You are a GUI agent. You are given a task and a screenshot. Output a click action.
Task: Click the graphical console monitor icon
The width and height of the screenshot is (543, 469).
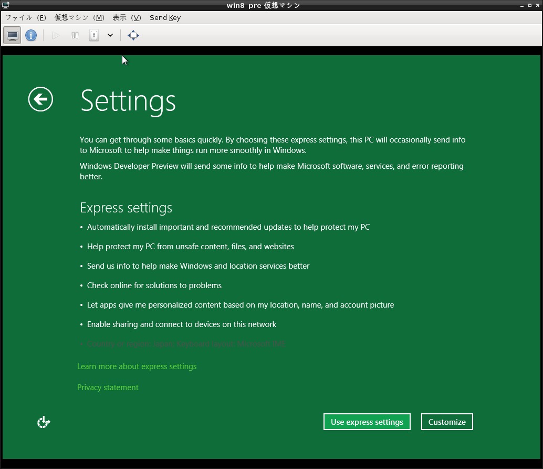point(13,35)
